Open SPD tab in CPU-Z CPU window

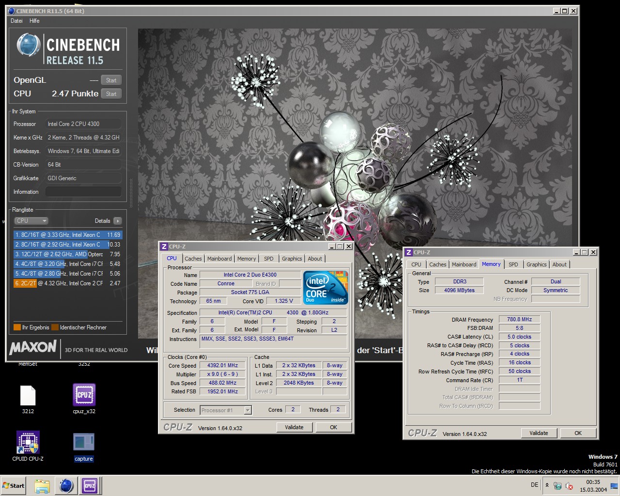pos(269,259)
